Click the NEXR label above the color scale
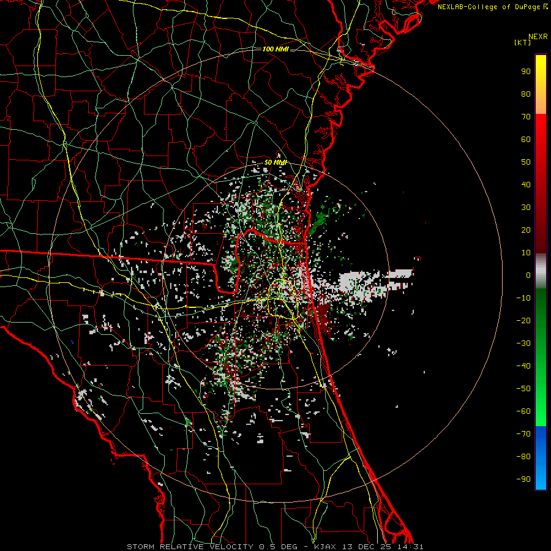This screenshot has width=551, height=551. [538, 37]
